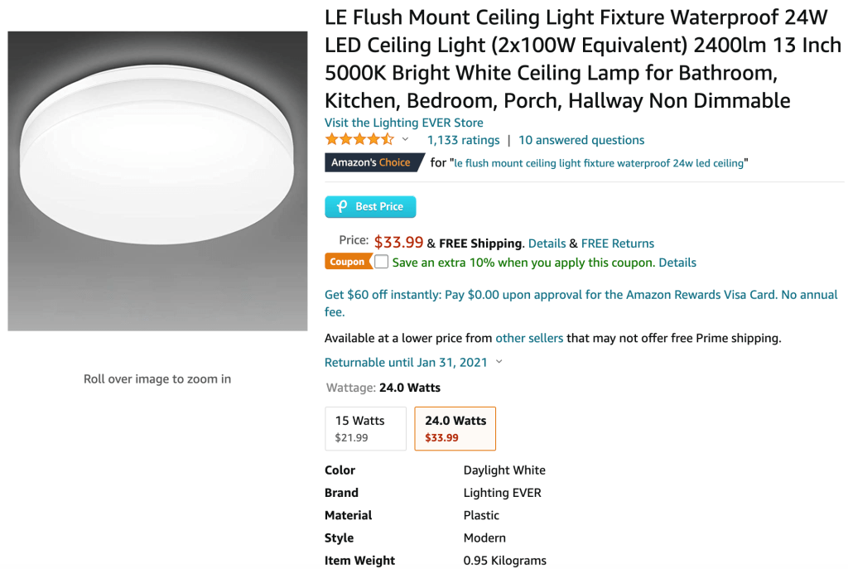Open the coupon Details link
This screenshot has width=848, height=569.
click(x=677, y=263)
